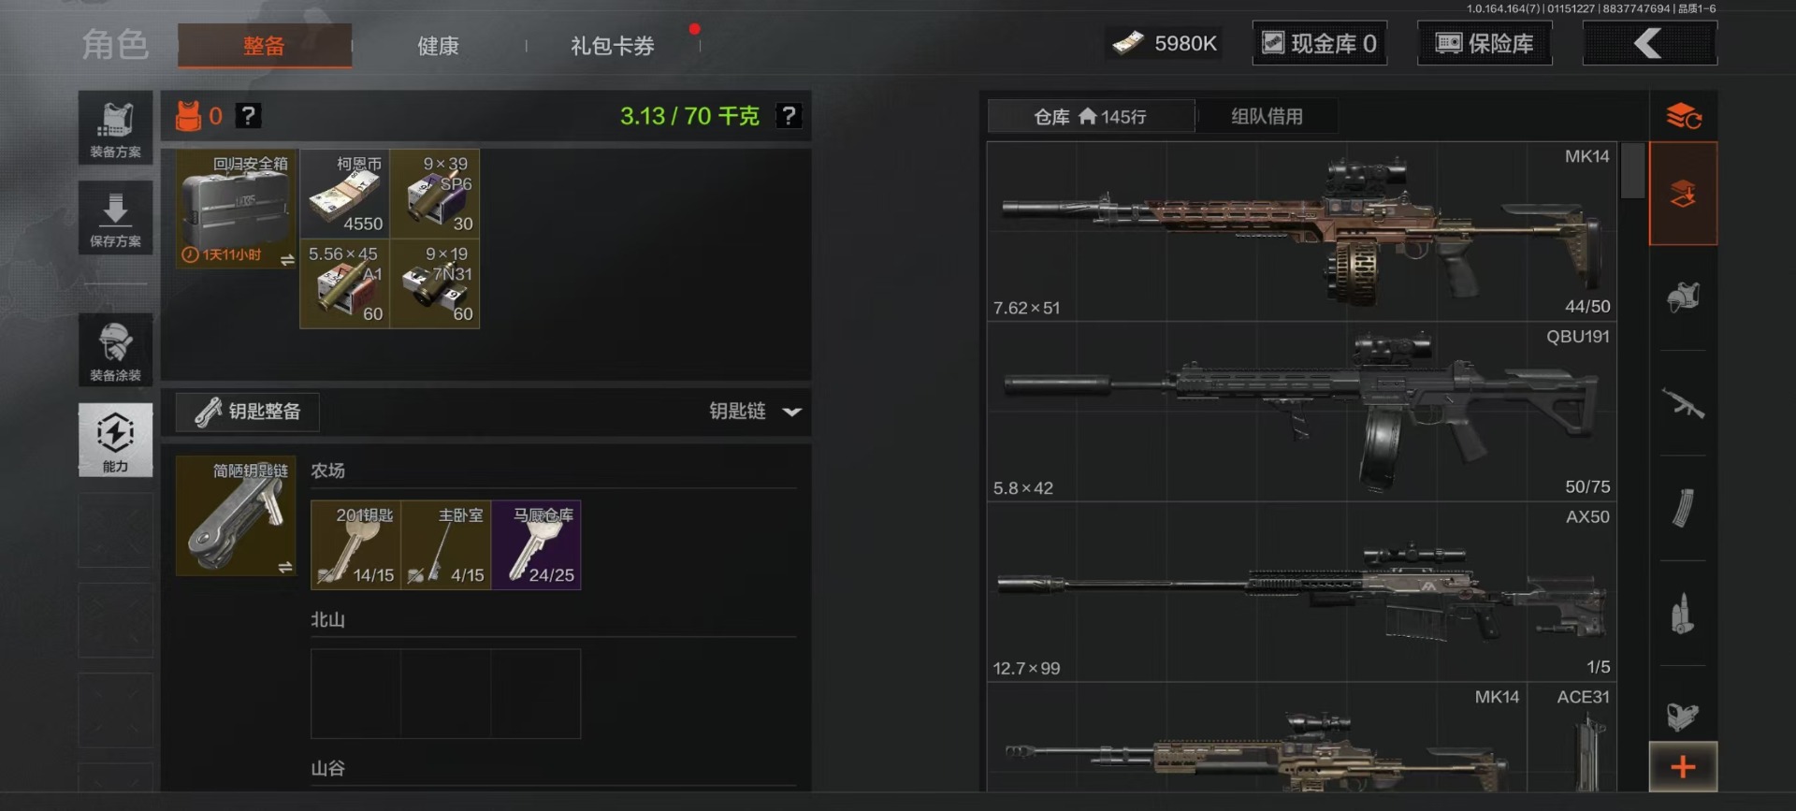Open the 现金库 cash vault button
This screenshot has width=1796, height=811.
[1320, 43]
